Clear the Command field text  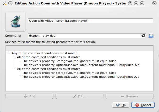(143, 36)
